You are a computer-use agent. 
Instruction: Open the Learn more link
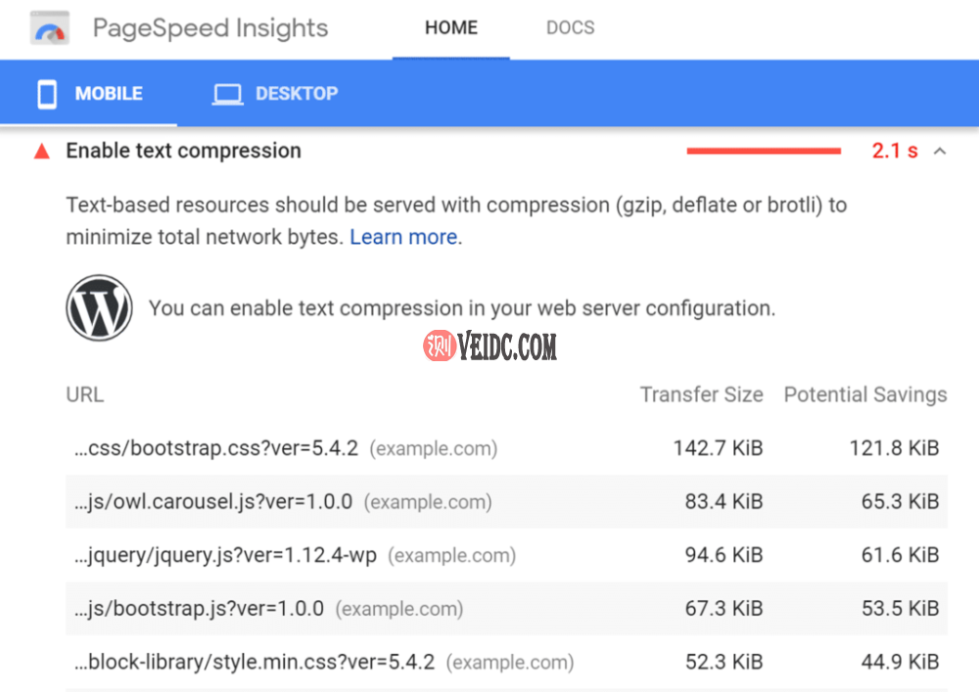(402, 236)
